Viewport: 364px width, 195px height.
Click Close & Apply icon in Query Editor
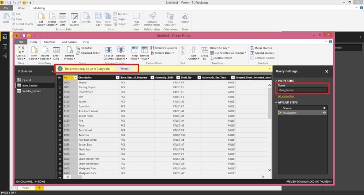21,50
